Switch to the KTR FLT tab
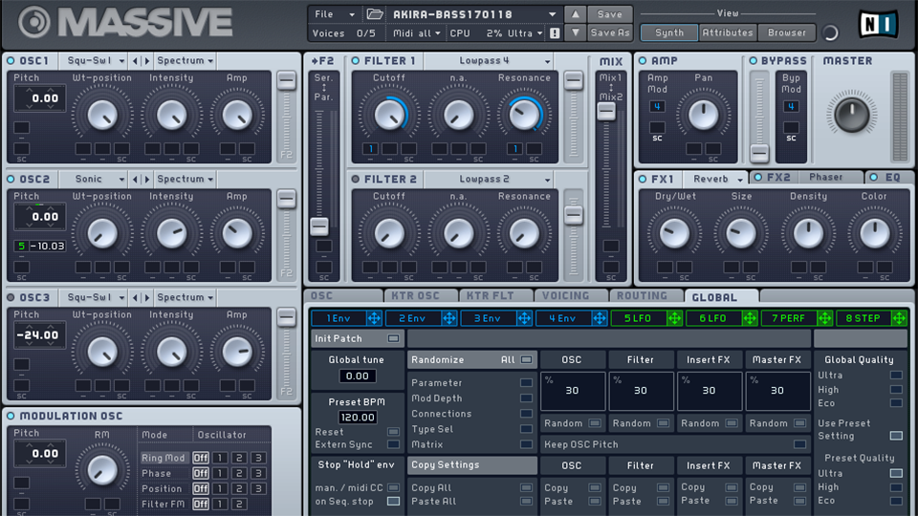This screenshot has width=918, height=516. [x=496, y=296]
